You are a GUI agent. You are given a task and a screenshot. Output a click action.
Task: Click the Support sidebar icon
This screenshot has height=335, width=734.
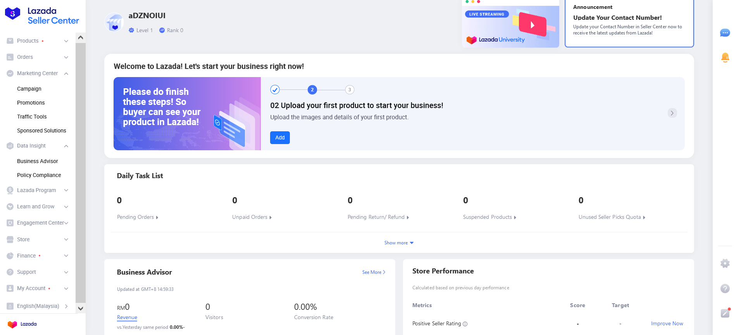click(x=10, y=272)
